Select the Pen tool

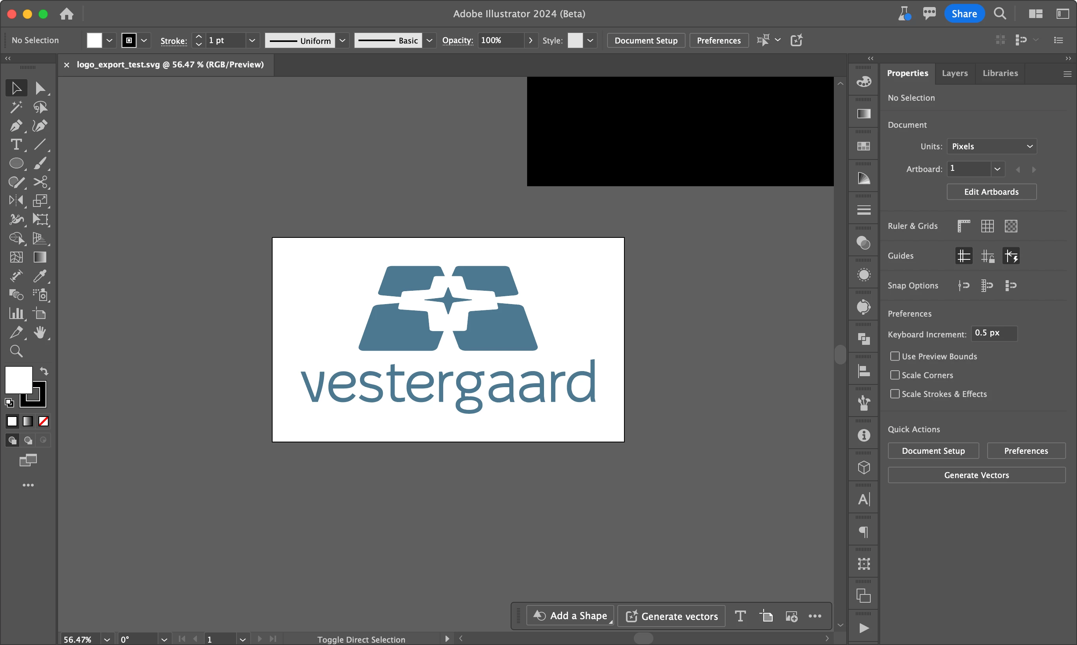click(x=16, y=126)
